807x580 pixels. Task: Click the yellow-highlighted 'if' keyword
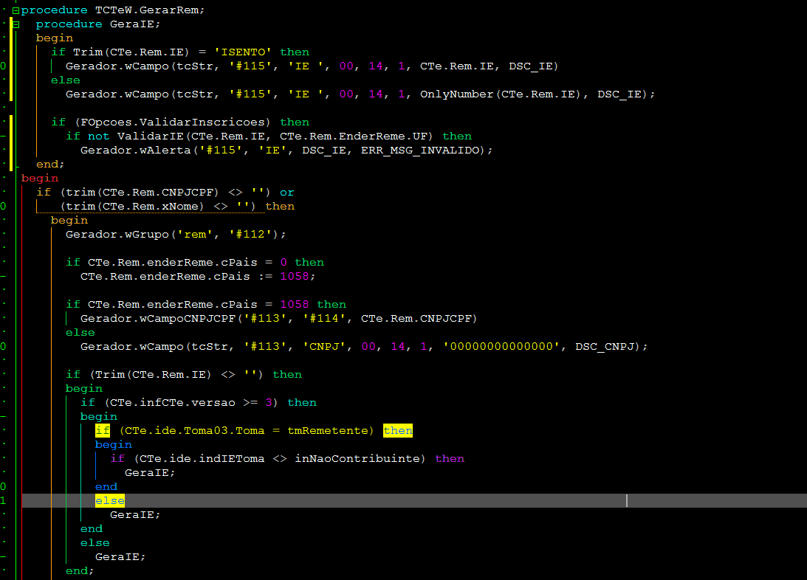coord(103,431)
